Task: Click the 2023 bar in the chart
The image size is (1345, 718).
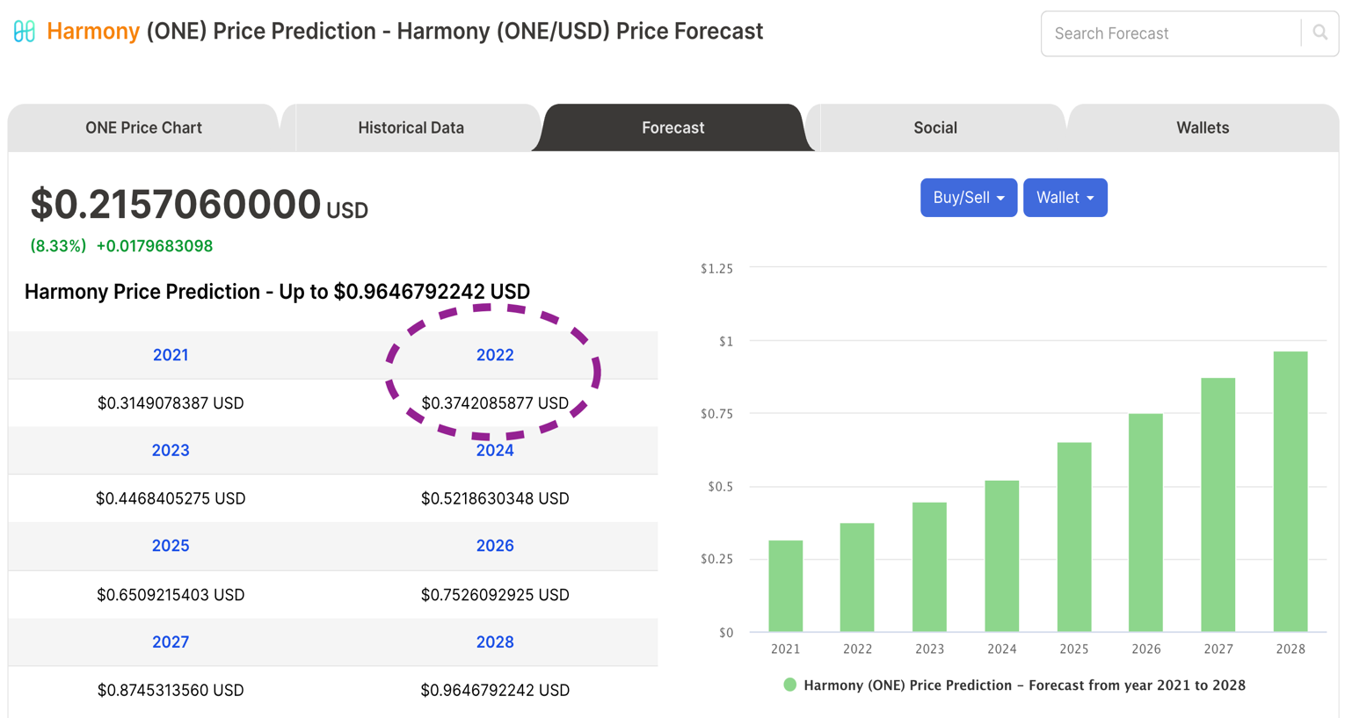Action: pyautogui.click(x=929, y=567)
